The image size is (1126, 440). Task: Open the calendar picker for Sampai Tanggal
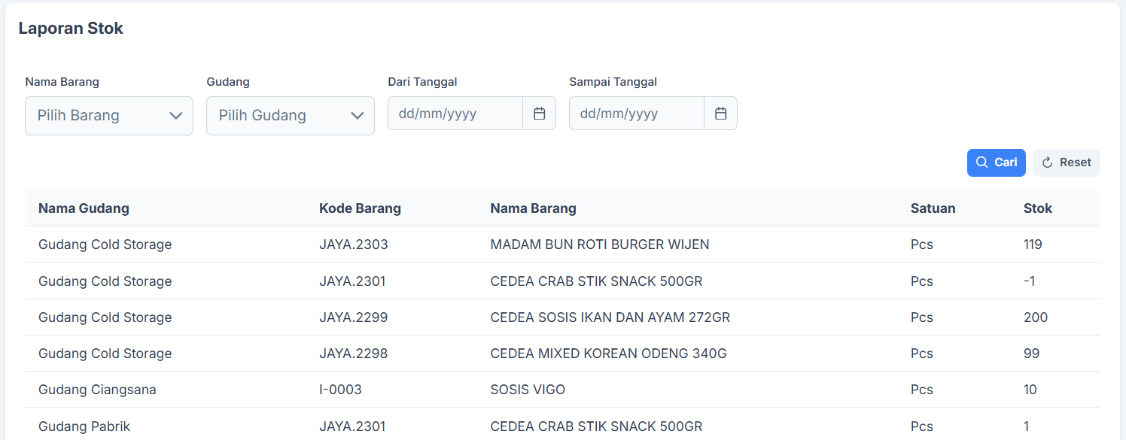coord(720,113)
